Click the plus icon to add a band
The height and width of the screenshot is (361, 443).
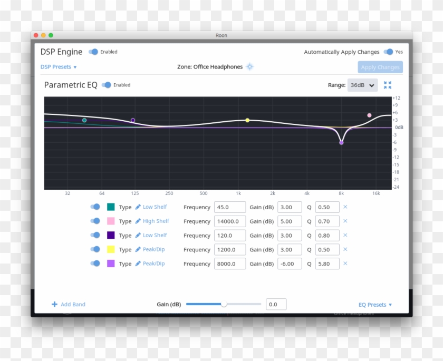pos(54,304)
